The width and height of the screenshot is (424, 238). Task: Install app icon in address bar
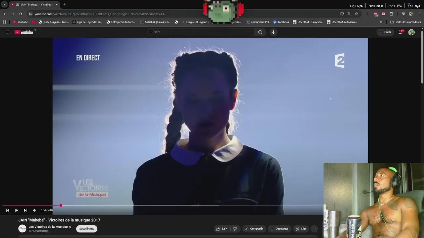(x=342, y=14)
